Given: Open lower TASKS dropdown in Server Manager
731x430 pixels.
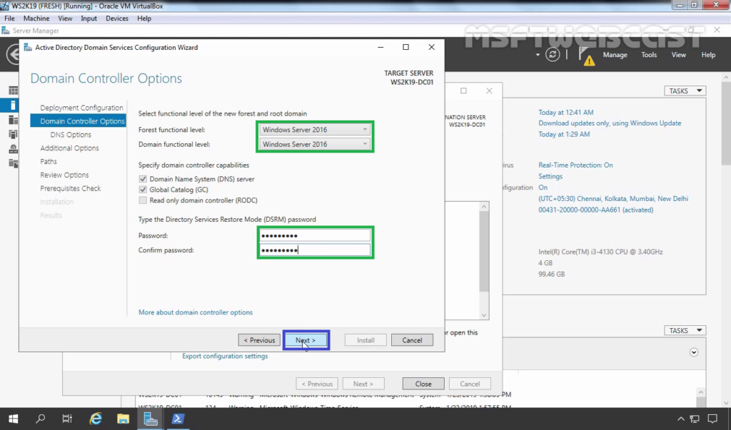Looking at the screenshot, I should 685,330.
